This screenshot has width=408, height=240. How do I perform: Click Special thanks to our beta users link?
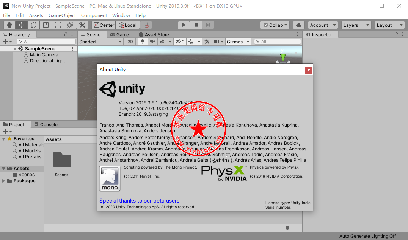[139, 201]
